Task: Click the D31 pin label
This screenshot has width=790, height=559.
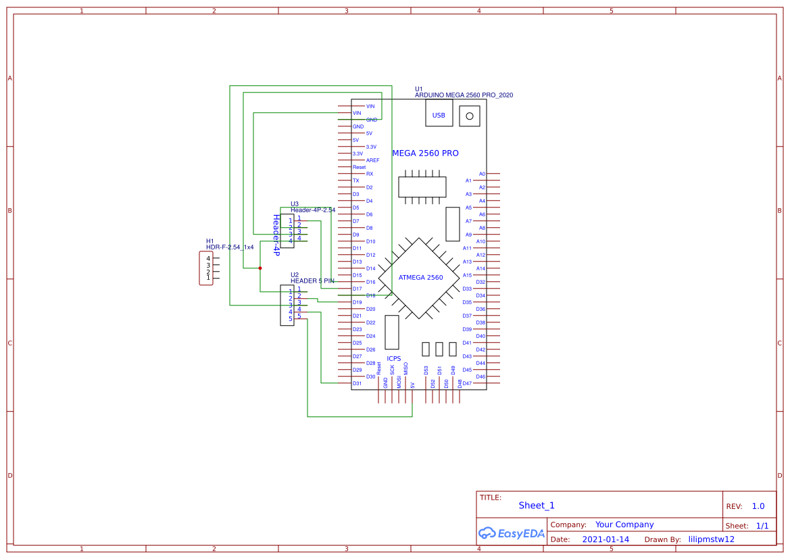Action: click(357, 383)
